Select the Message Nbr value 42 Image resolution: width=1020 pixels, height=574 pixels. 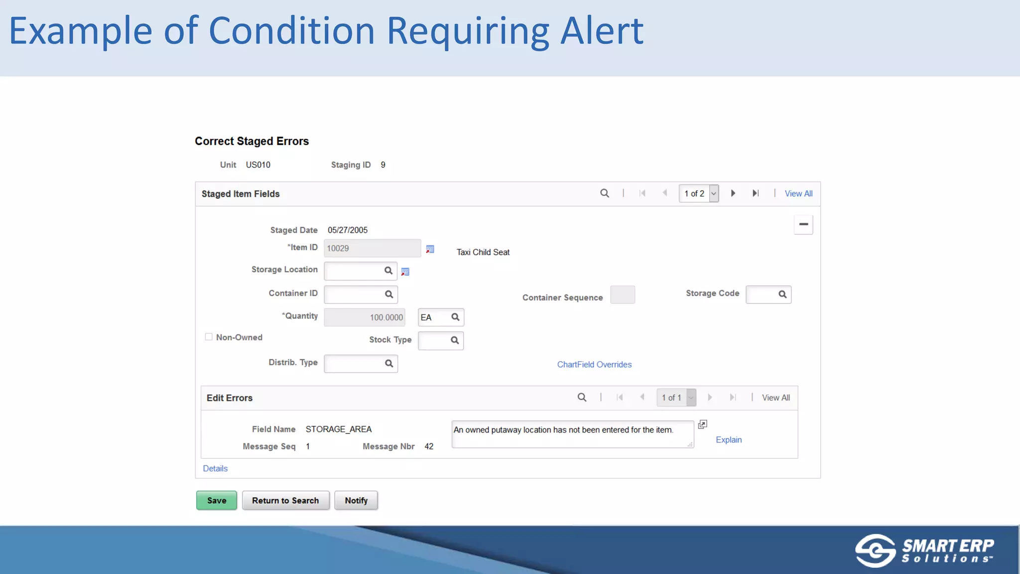(x=429, y=446)
